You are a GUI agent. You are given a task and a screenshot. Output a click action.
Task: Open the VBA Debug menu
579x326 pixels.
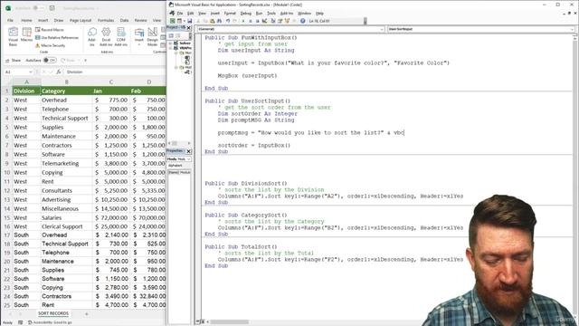tap(245, 14)
